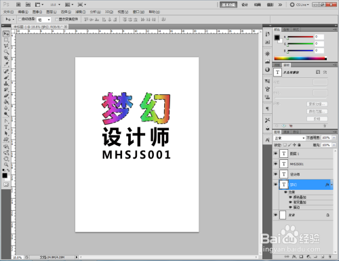This screenshot has height=261, width=339.
Task: Open the fill 100% slider arrow
Action: tap(334, 145)
